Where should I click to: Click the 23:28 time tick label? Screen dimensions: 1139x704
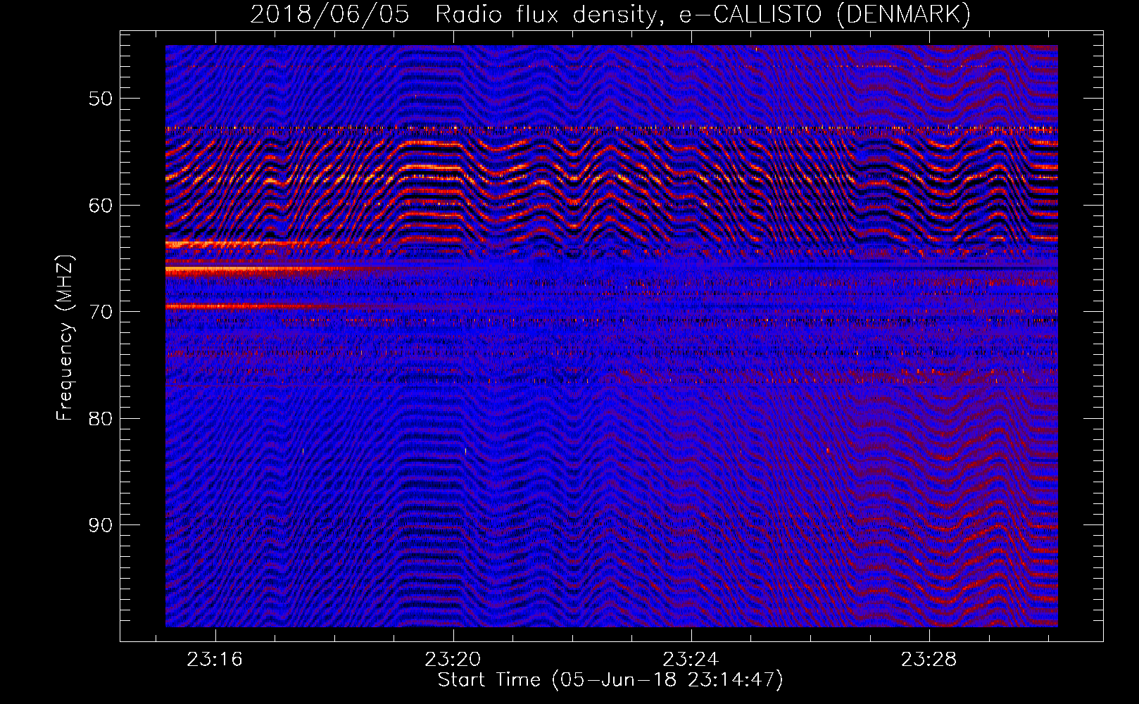click(x=929, y=659)
